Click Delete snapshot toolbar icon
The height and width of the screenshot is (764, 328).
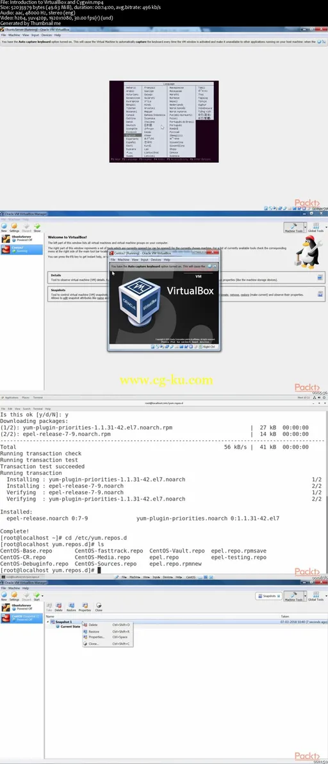tap(59, 606)
